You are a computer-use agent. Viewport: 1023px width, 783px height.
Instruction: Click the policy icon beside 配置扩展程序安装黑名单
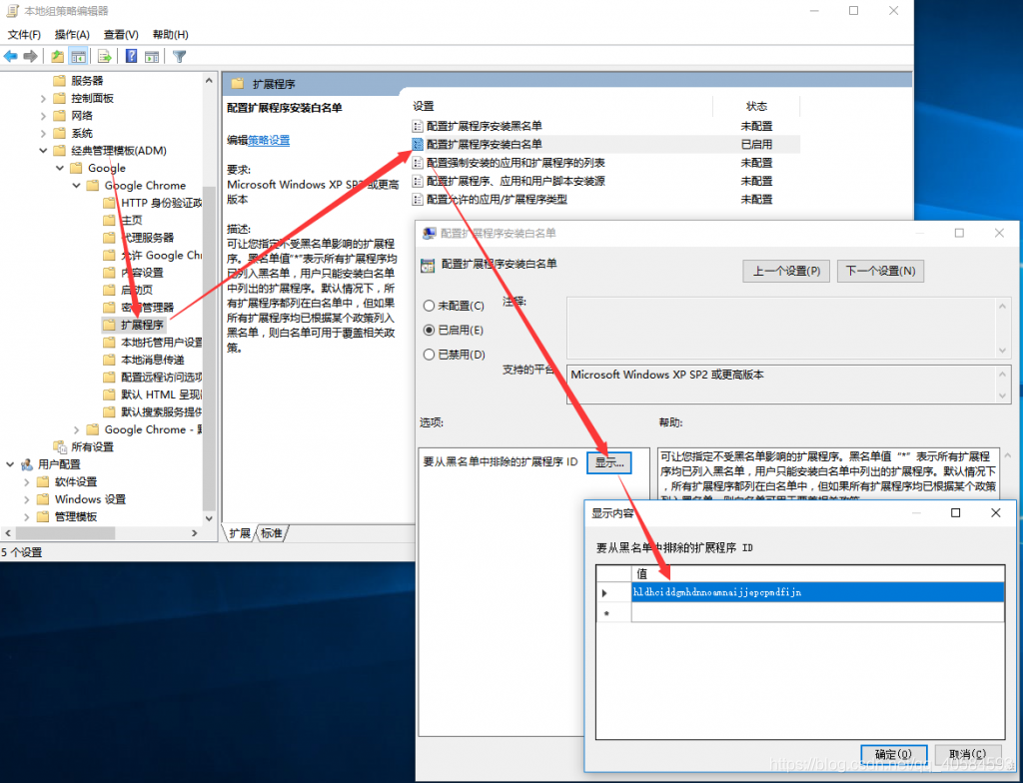(418, 126)
